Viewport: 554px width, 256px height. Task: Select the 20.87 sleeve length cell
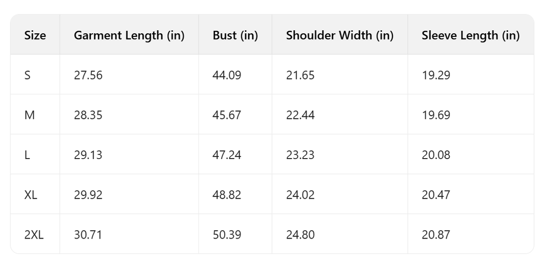[436, 235]
